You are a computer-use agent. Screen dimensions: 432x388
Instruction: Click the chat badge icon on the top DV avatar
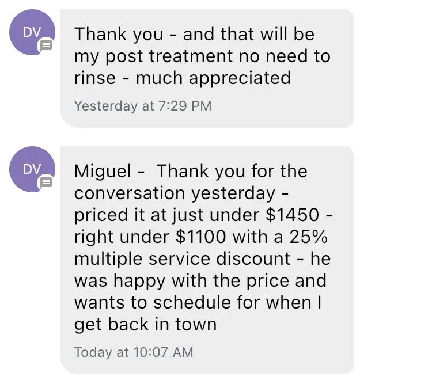click(46, 45)
